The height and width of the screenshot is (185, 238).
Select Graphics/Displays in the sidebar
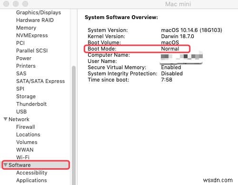pos(39,12)
